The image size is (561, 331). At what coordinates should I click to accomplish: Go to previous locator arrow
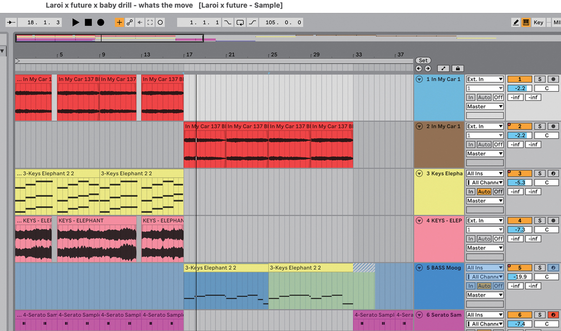click(x=419, y=68)
